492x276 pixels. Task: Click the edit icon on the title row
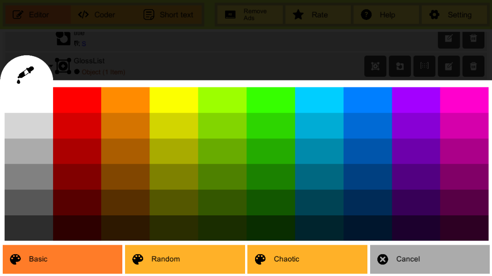pos(449,38)
